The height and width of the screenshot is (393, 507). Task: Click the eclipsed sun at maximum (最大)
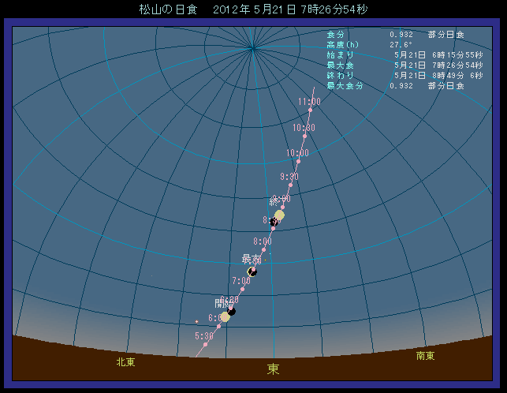point(252,271)
